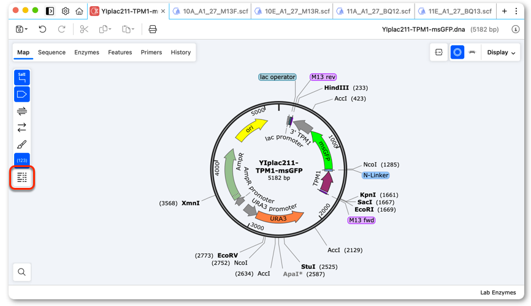531x306 pixels.
Task: Open the 10A_A1_27_M13F.scf tab
Action: point(210,11)
